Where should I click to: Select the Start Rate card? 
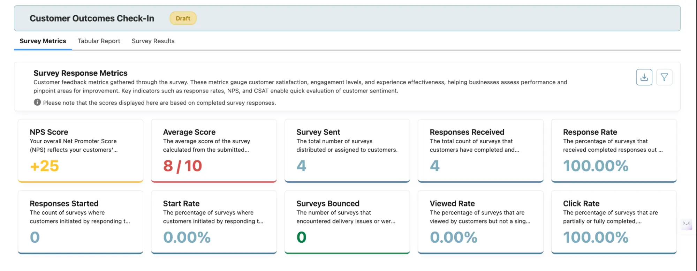(213, 222)
